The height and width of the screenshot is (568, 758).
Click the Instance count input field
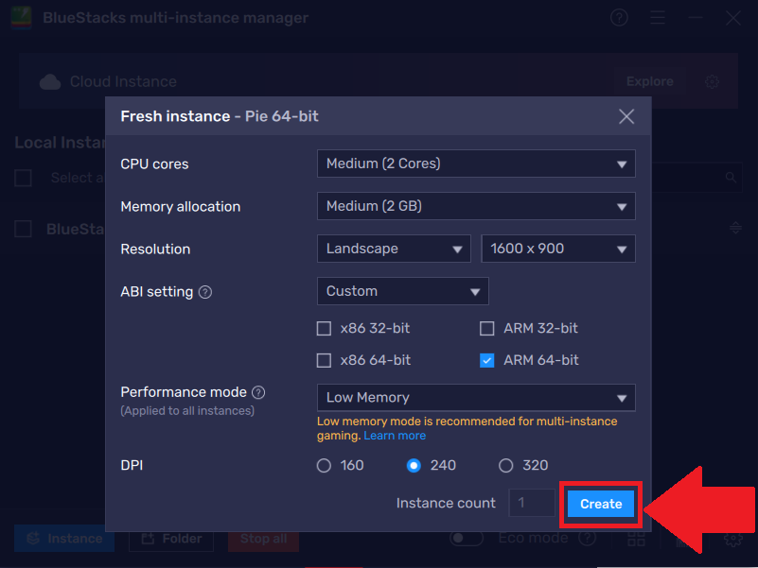[532, 504]
